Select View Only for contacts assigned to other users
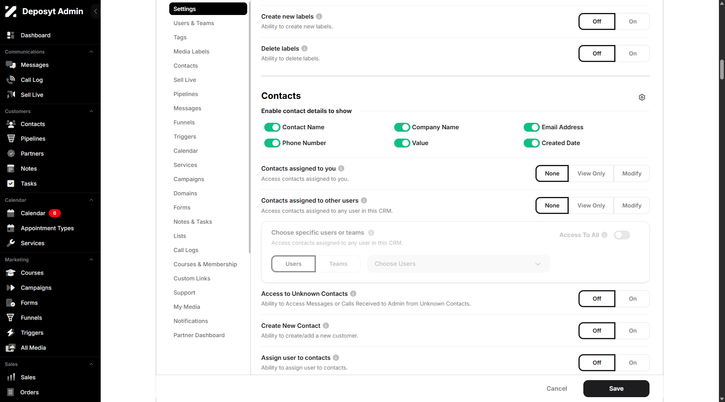The width and height of the screenshot is (725, 402). click(x=591, y=205)
